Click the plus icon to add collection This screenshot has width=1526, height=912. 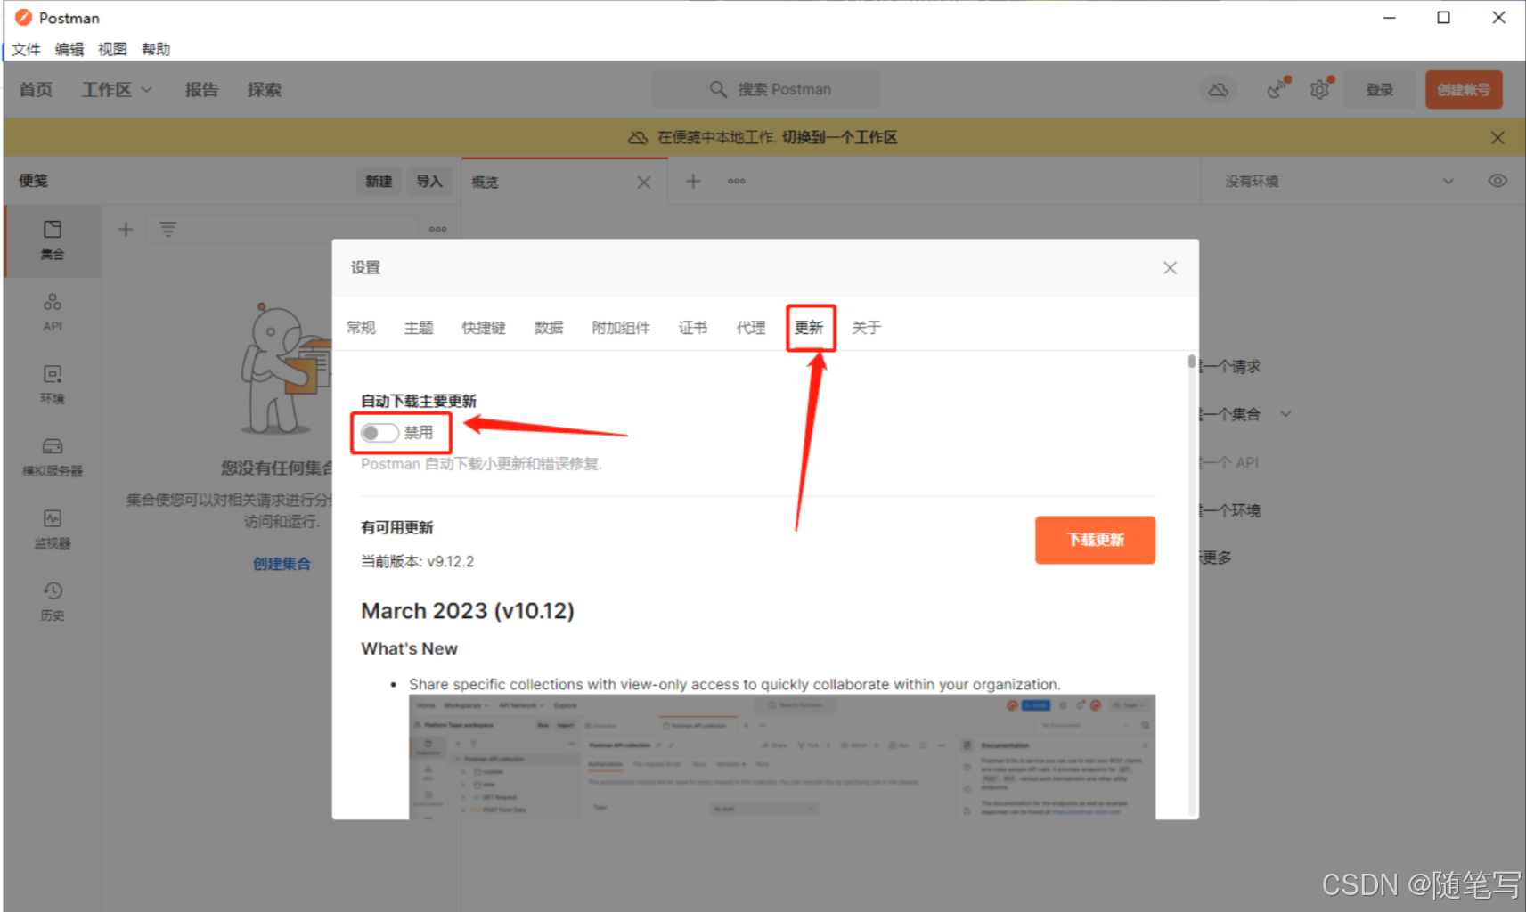126,230
